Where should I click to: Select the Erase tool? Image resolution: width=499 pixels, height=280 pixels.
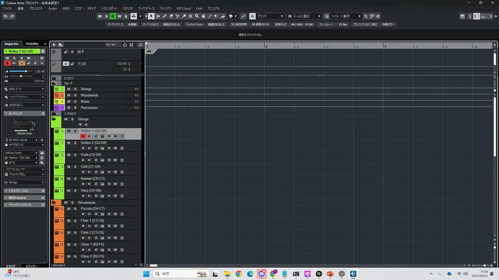coord(171,16)
